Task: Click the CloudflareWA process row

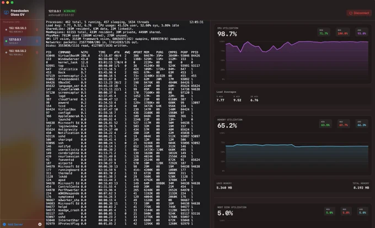Action: (123, 89)
